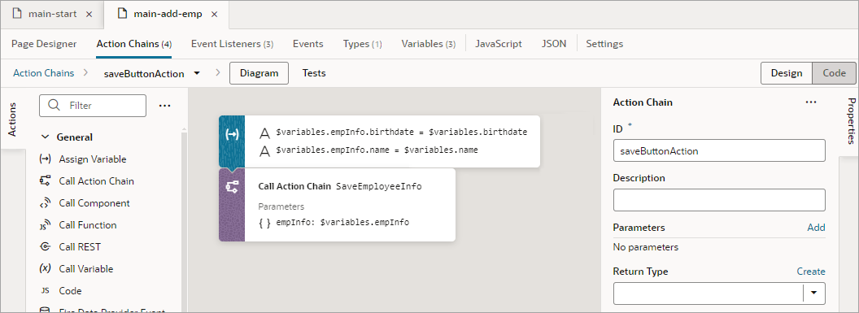The height and width of the screenshot is (313, 859).
Task: Open the Page Designer tab
Action: coord(44,44)
